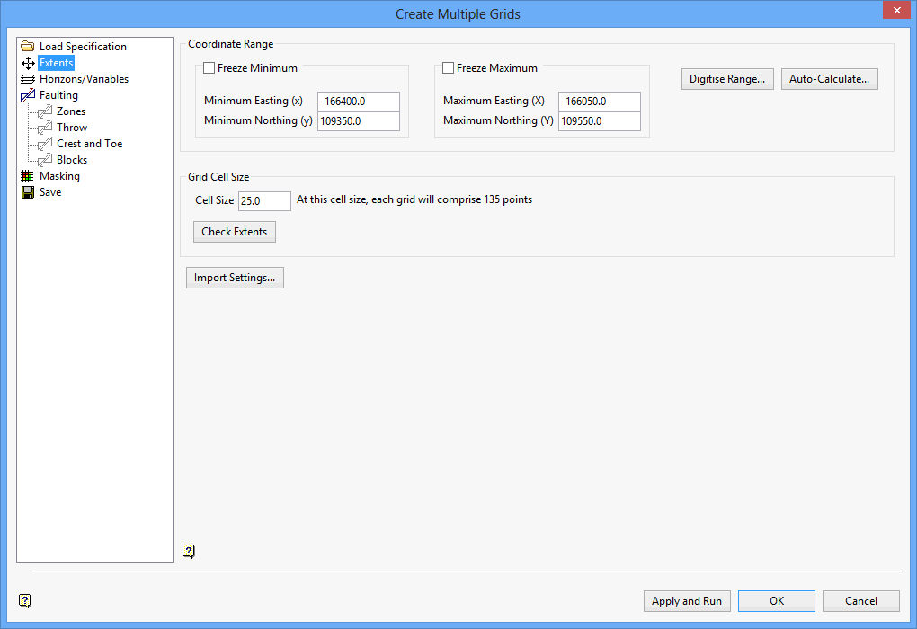Select Crest and Toe under Faulting
This screenshot has width=917, height=629.
[x=90, y=144]
